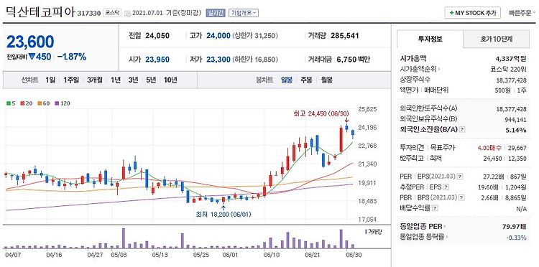Click the current price 23,600
This screenshot has height=267, width=539.
(30, 42)
